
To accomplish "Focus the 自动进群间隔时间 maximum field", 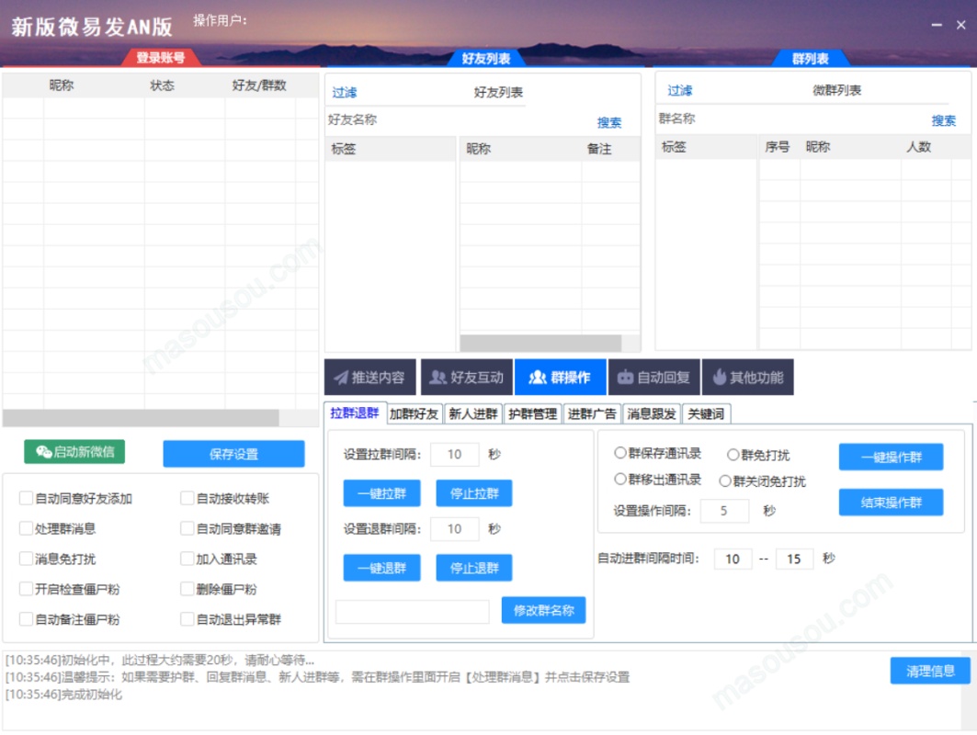I will 794,559.
